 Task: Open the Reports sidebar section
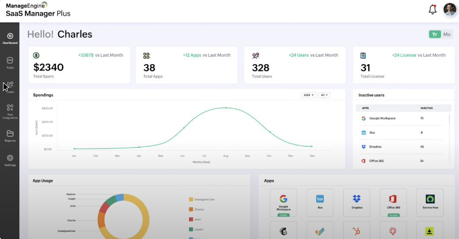point(10,136)
